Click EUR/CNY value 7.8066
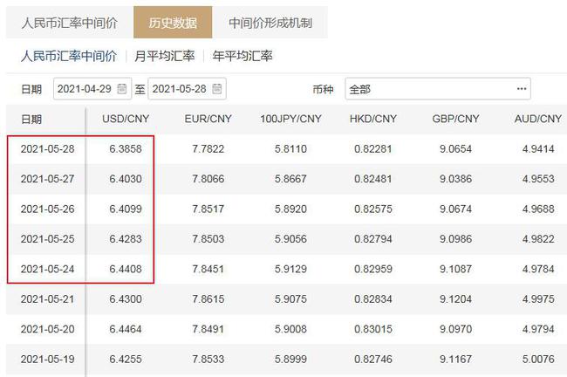567x377 pixels. click(x=208, y=179)
